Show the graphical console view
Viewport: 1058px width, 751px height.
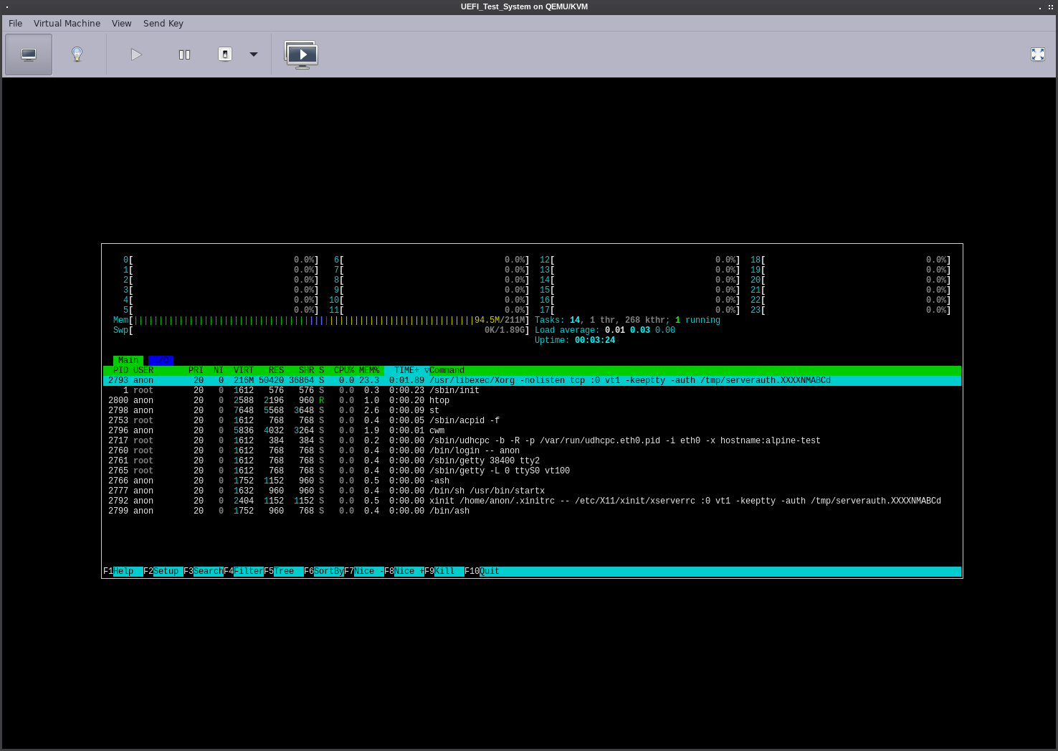pos(29,55)
